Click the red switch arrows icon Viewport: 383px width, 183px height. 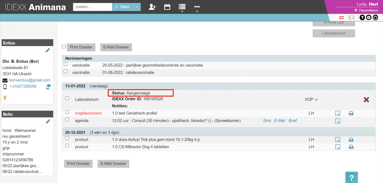[341, 17]
